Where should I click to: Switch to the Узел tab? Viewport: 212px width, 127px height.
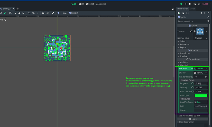point(193,9)
